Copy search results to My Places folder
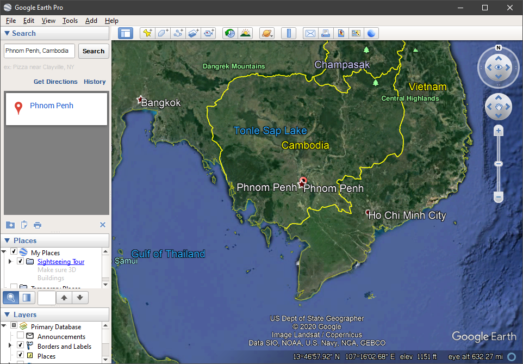 pyautogui.click(x=10, y=225)
